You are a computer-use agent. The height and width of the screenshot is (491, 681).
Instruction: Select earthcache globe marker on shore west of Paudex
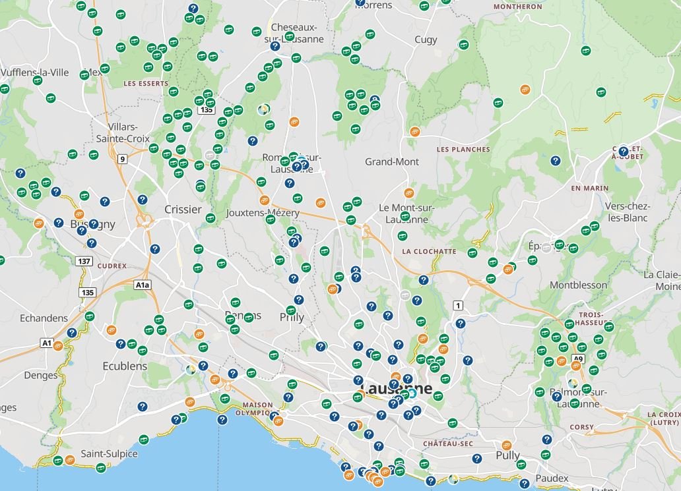453,479
